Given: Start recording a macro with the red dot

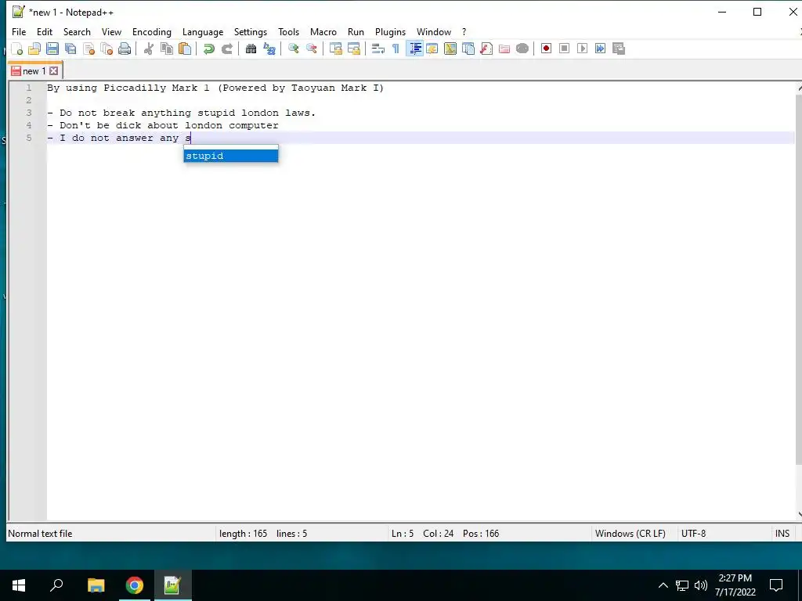Looking at the screenshot, I should [x=546, y=49].
